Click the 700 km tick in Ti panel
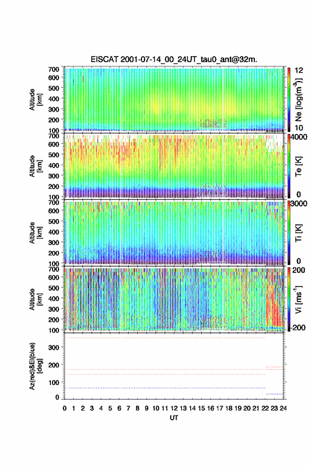This screenshot has height=466, width=311. coord(54,202)
